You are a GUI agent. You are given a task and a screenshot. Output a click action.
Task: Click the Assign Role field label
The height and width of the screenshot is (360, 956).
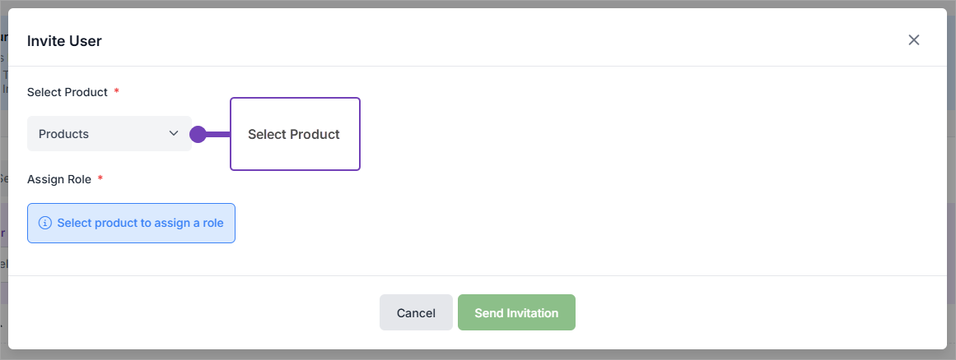[x=59, y=179]
